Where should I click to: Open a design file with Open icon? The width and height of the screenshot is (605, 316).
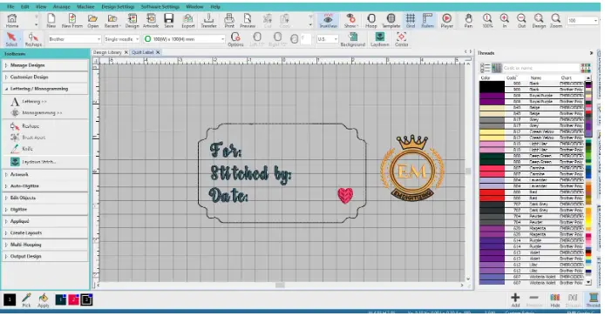point(92,20)
